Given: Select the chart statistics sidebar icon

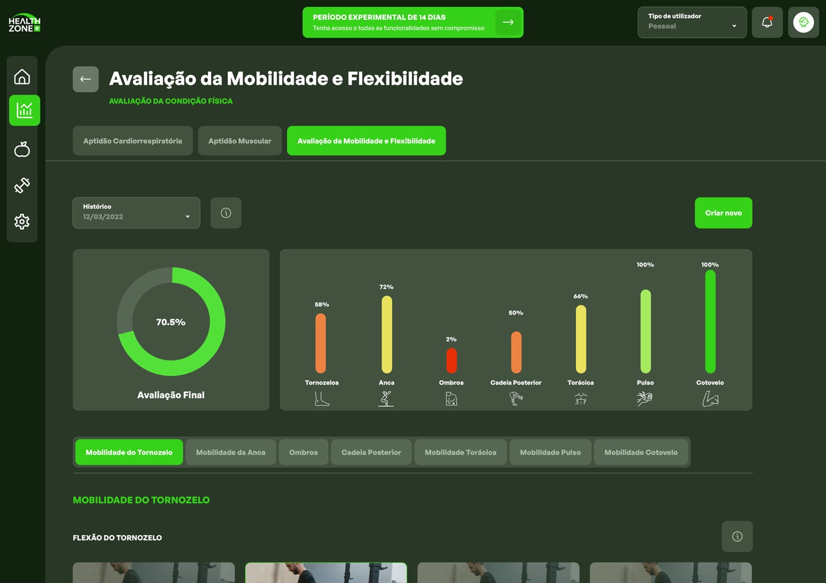Looking at the screenshot, I should [24, 110].
